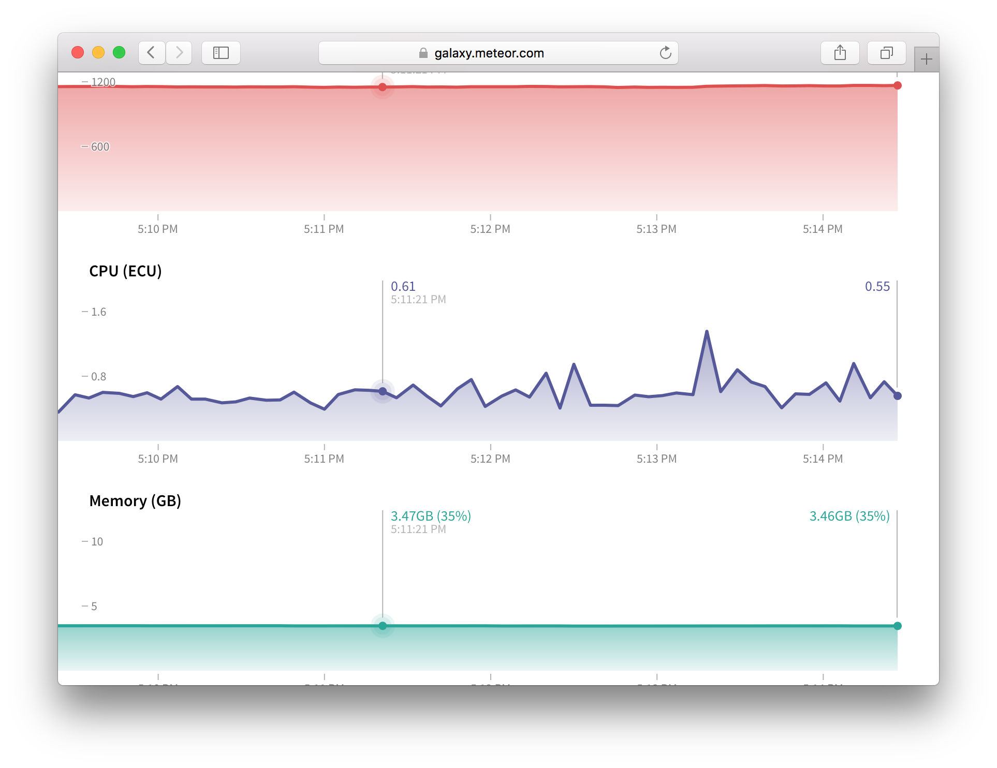The image size is (997, 768).
Task: Click the red chart's latest endpoint dot
Action: [898, 85]
